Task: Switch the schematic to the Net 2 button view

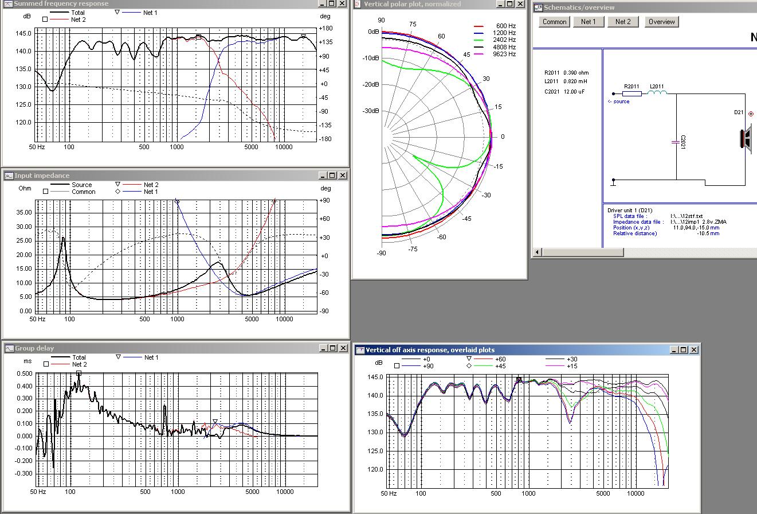Action: [x=623, y=22]
